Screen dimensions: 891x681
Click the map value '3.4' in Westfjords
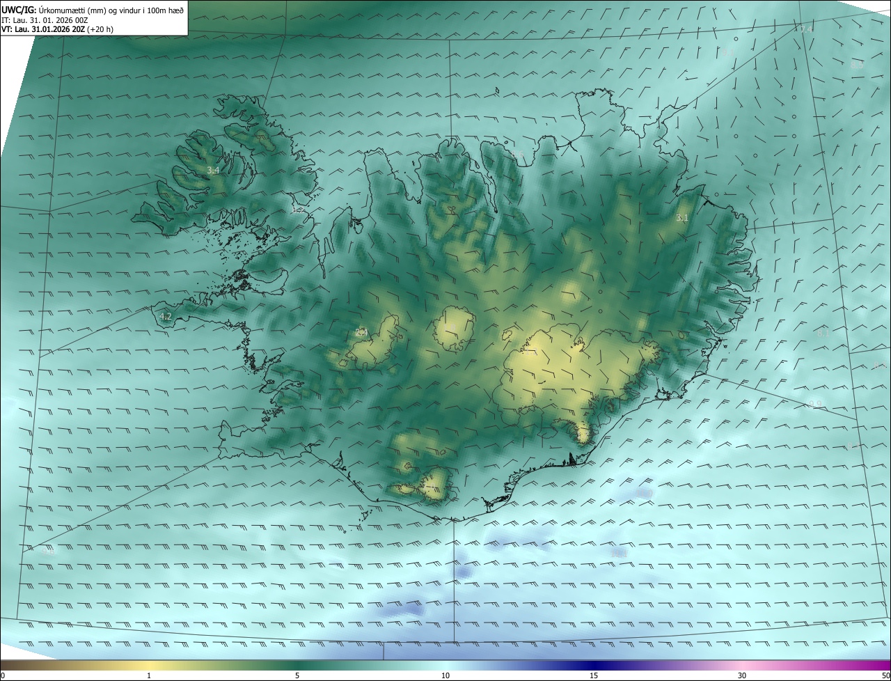tap(213, 170)
